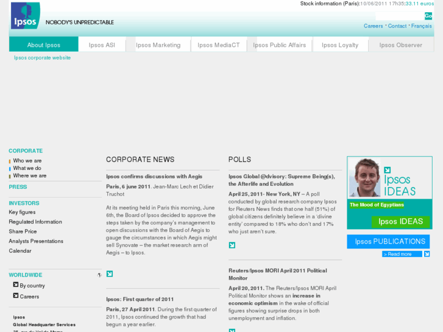443x332 pixels.
Task: Open the Ipsos corporate website link
Action: pos(43,58)
